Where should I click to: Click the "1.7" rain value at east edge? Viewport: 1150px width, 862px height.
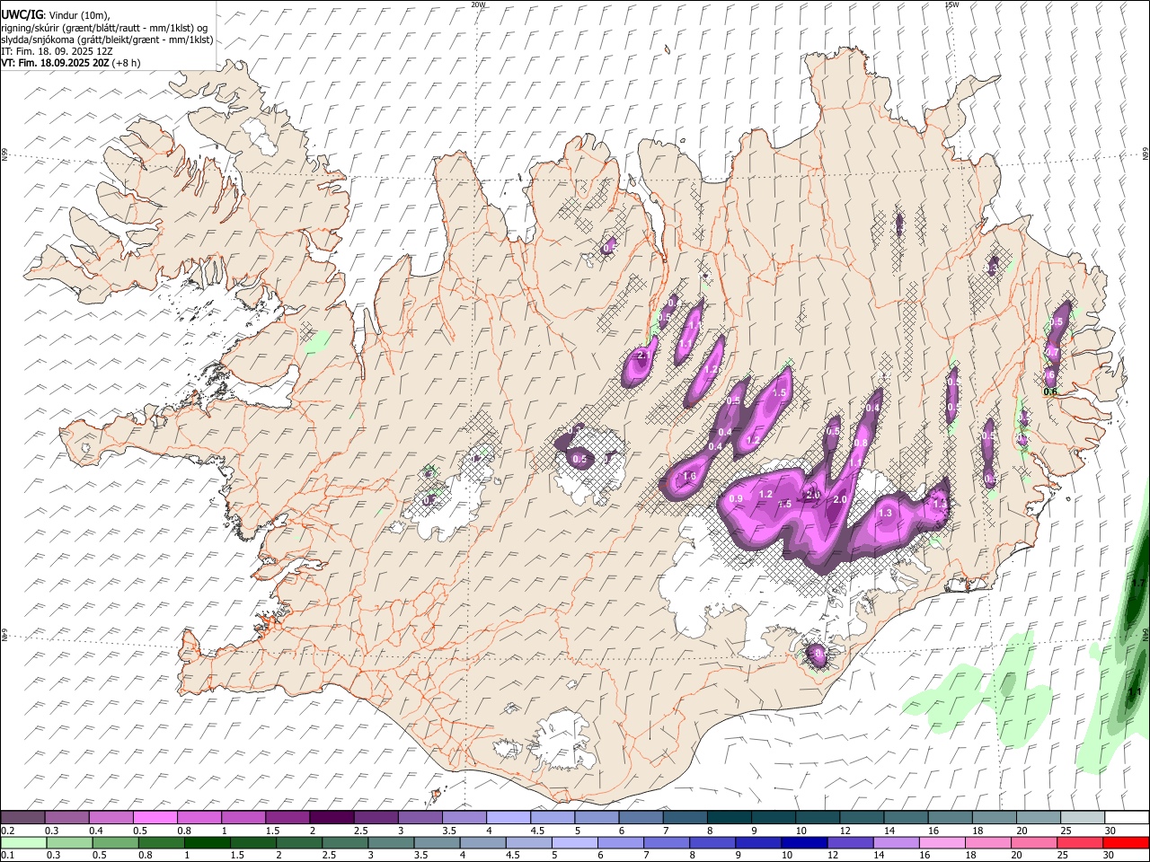click(1137, 583)
